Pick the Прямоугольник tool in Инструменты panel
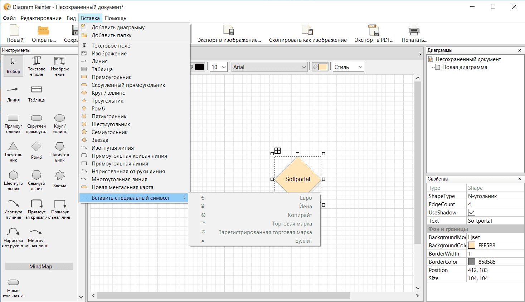 (14, 123)
